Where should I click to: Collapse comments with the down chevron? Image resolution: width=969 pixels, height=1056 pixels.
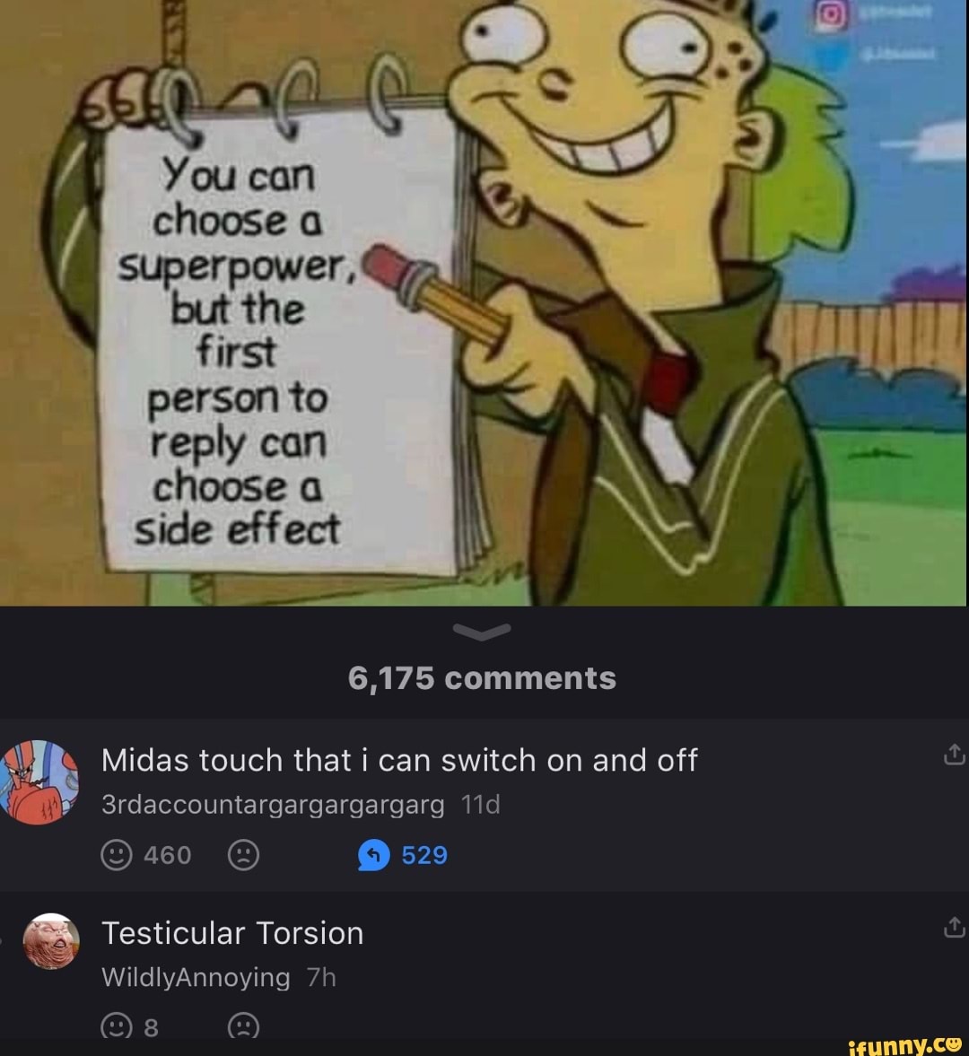tap(482, 631)
